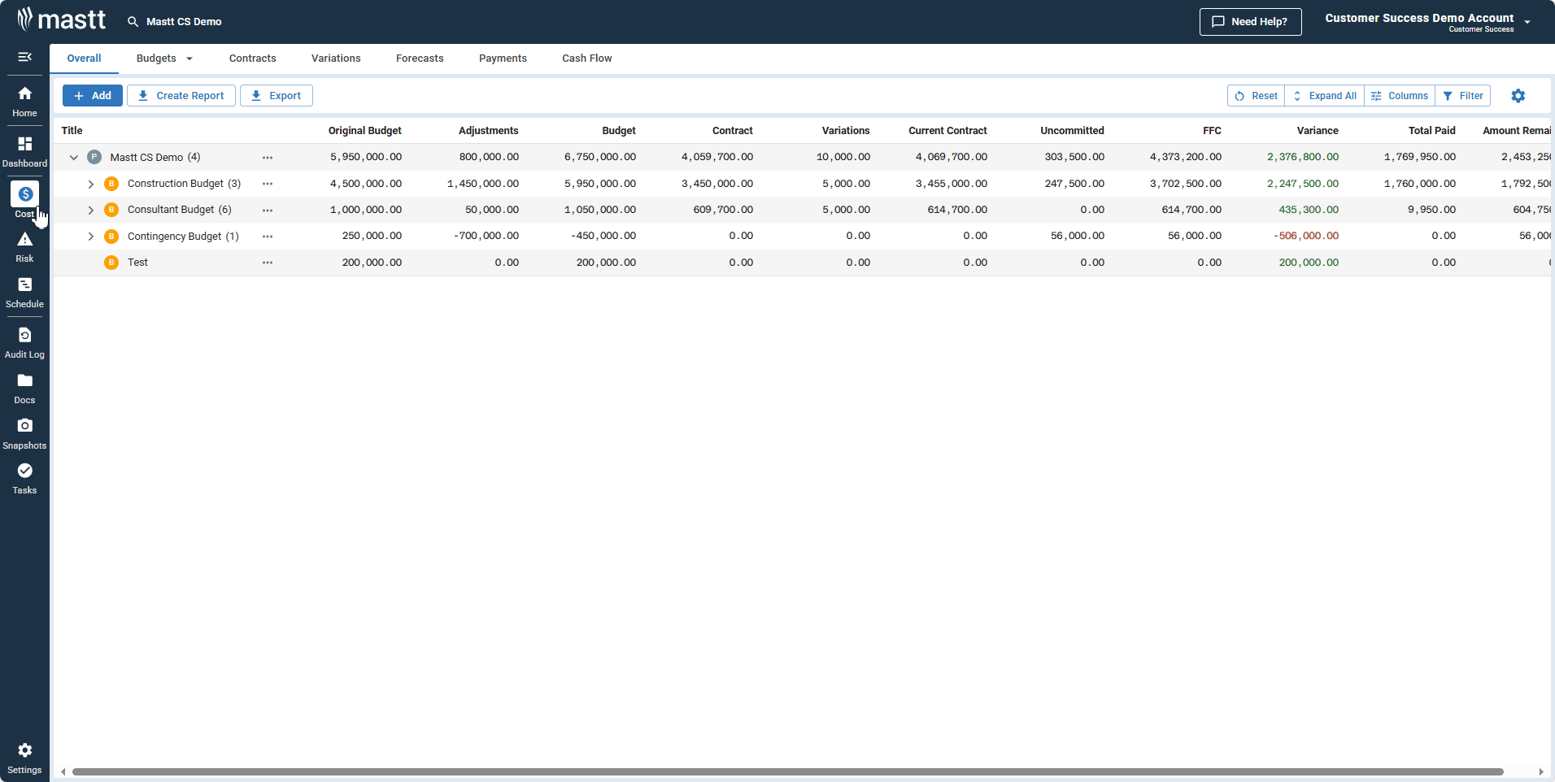This screenshot has width=1555, height=782.
Task: Open table settings via the gear icon
Action: pos(1517,95)
